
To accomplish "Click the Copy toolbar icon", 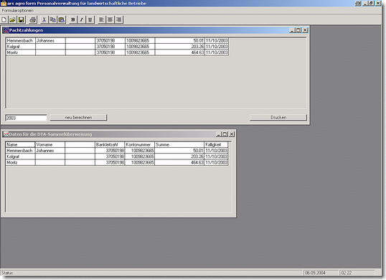I will (52, 19).
